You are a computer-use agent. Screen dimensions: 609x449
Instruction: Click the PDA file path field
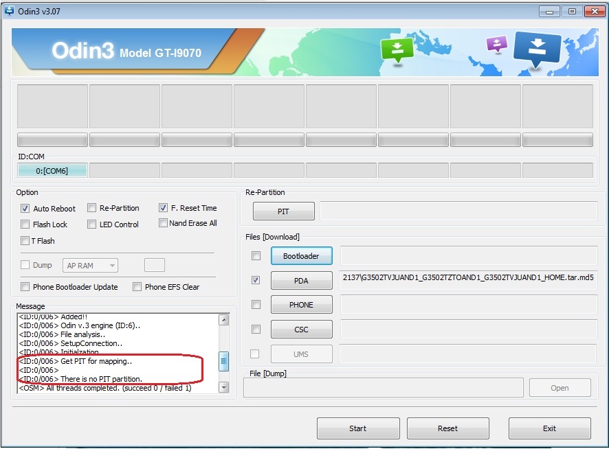pos(468,280)
